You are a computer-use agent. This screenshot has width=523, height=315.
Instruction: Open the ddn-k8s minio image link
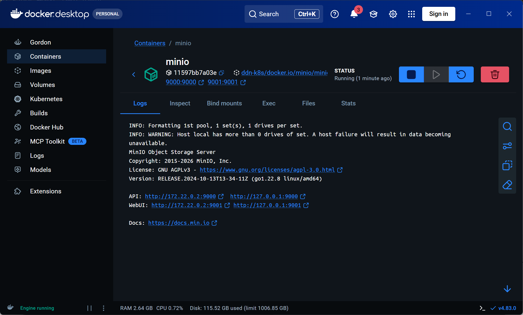pyautogui.click(x=284, y=73)
